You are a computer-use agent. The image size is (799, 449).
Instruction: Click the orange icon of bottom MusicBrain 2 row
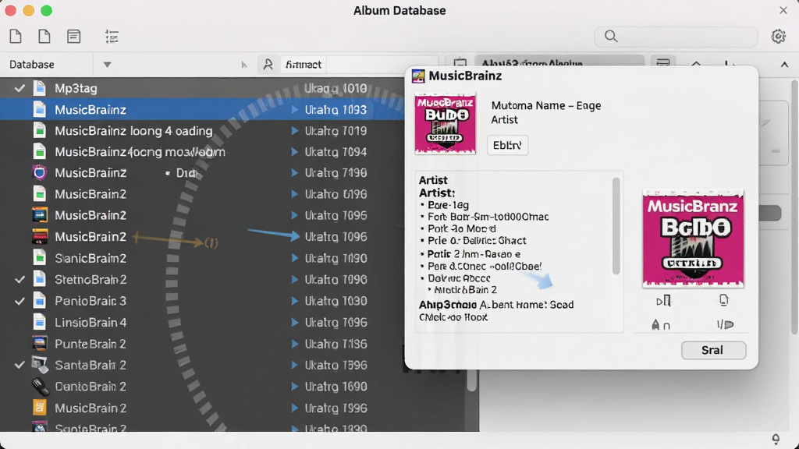pyautogui.click(x=39, y=408)
